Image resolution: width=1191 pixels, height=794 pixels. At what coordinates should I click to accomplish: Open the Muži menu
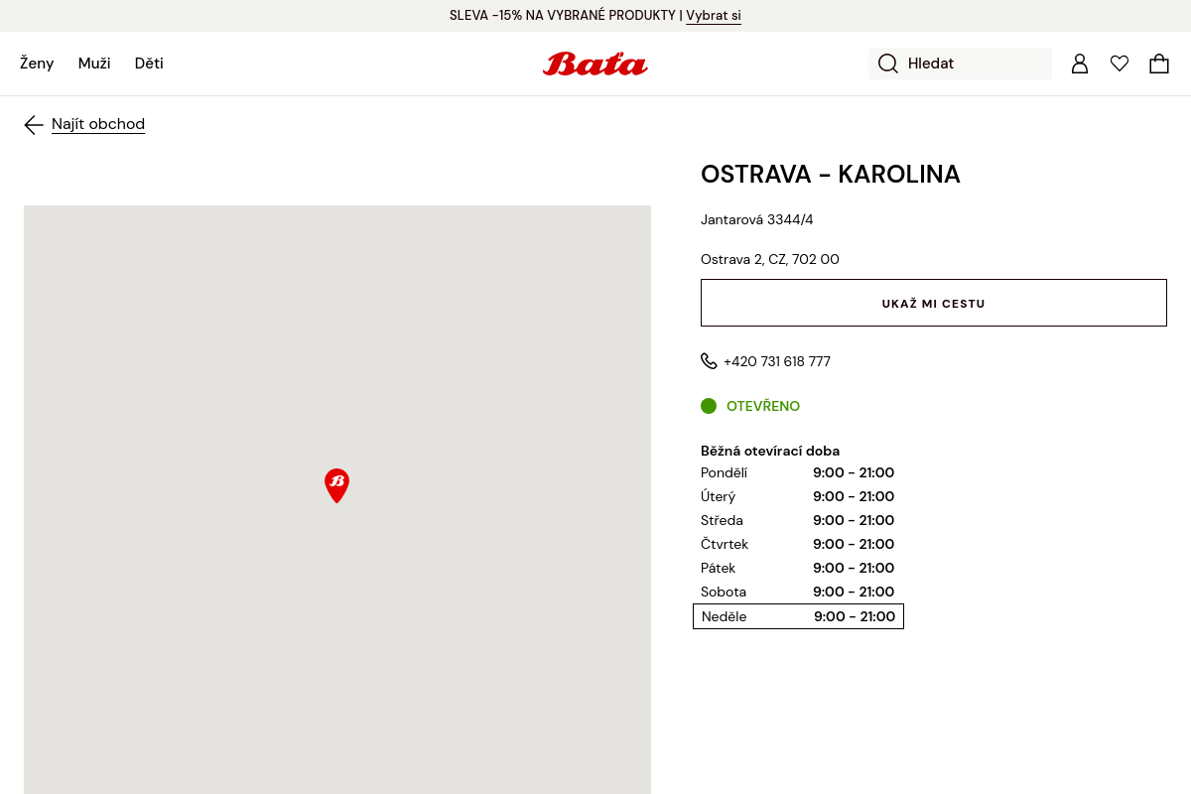tap(94, 64)
